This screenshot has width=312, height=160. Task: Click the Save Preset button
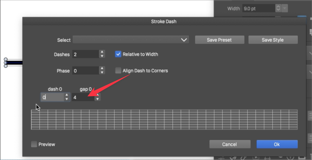[219, 40]
